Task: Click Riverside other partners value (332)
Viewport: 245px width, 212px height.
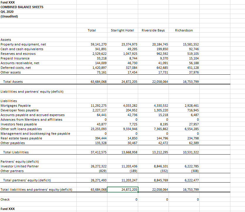Action: (x=164, y=171)
